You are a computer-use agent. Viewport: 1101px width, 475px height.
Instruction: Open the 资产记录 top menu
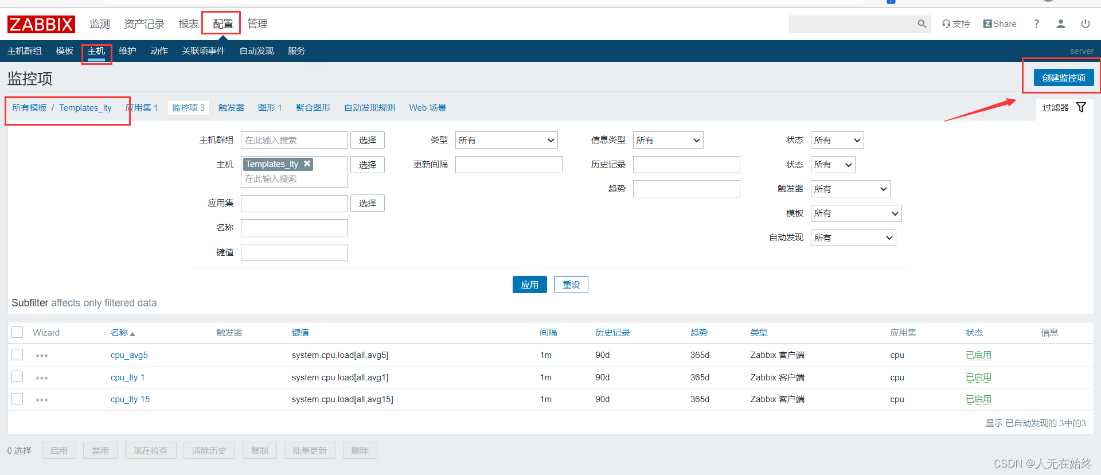(144, 24)
